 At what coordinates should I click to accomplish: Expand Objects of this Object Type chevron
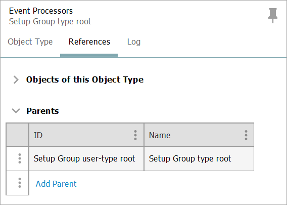pos(16,80)
